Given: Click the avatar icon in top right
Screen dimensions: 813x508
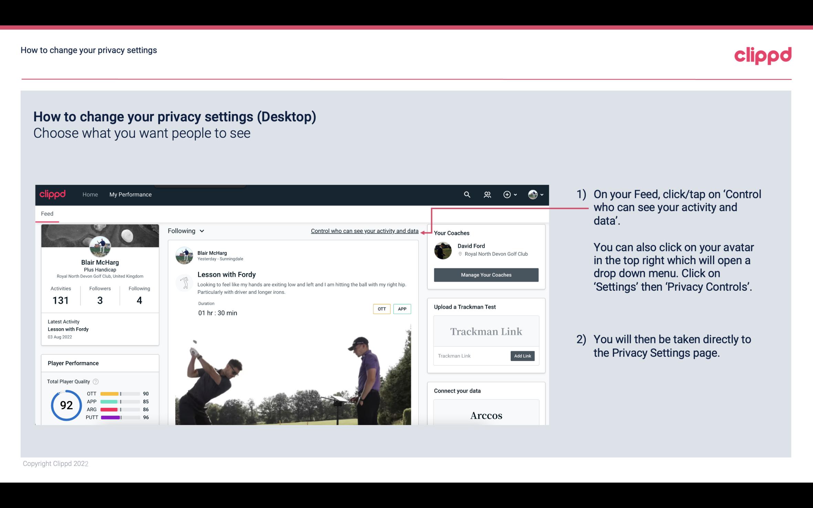Looking at the screenshot, I should [532, 194].
